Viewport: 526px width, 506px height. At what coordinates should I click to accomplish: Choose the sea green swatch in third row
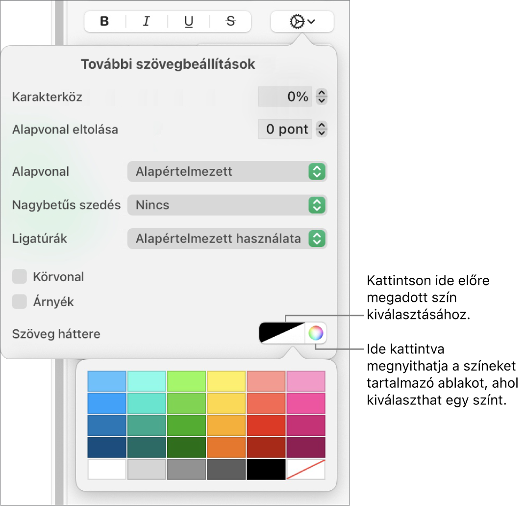coord(147,425)
